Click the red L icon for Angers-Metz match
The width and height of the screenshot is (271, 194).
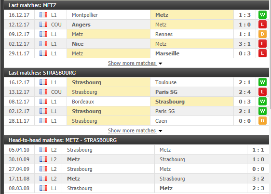[262, 25]
